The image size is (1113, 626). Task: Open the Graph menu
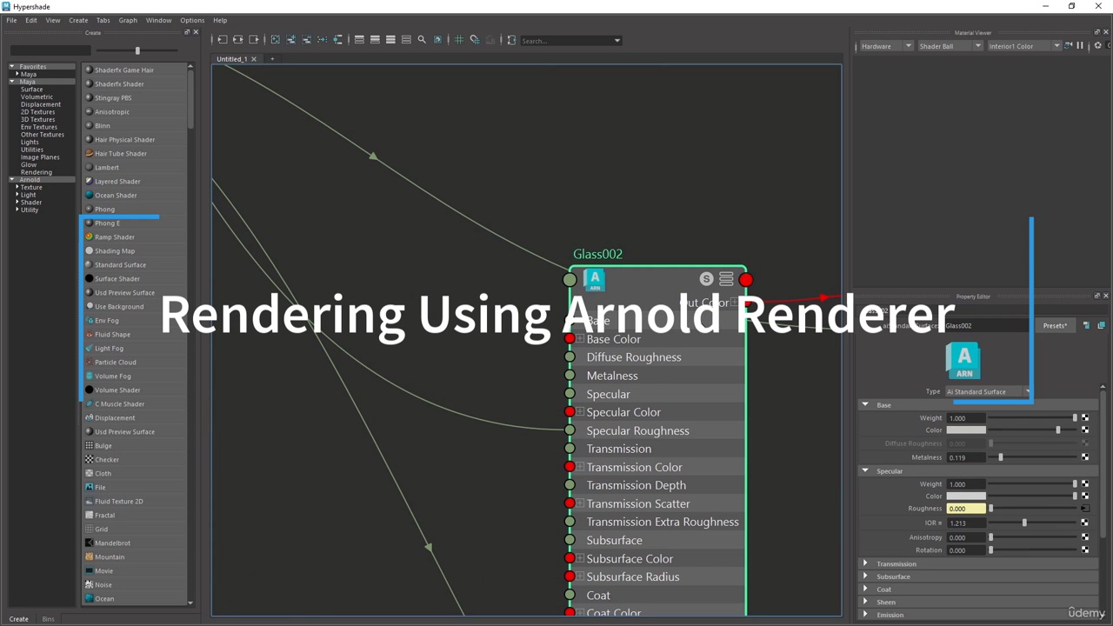coord(128,20)
